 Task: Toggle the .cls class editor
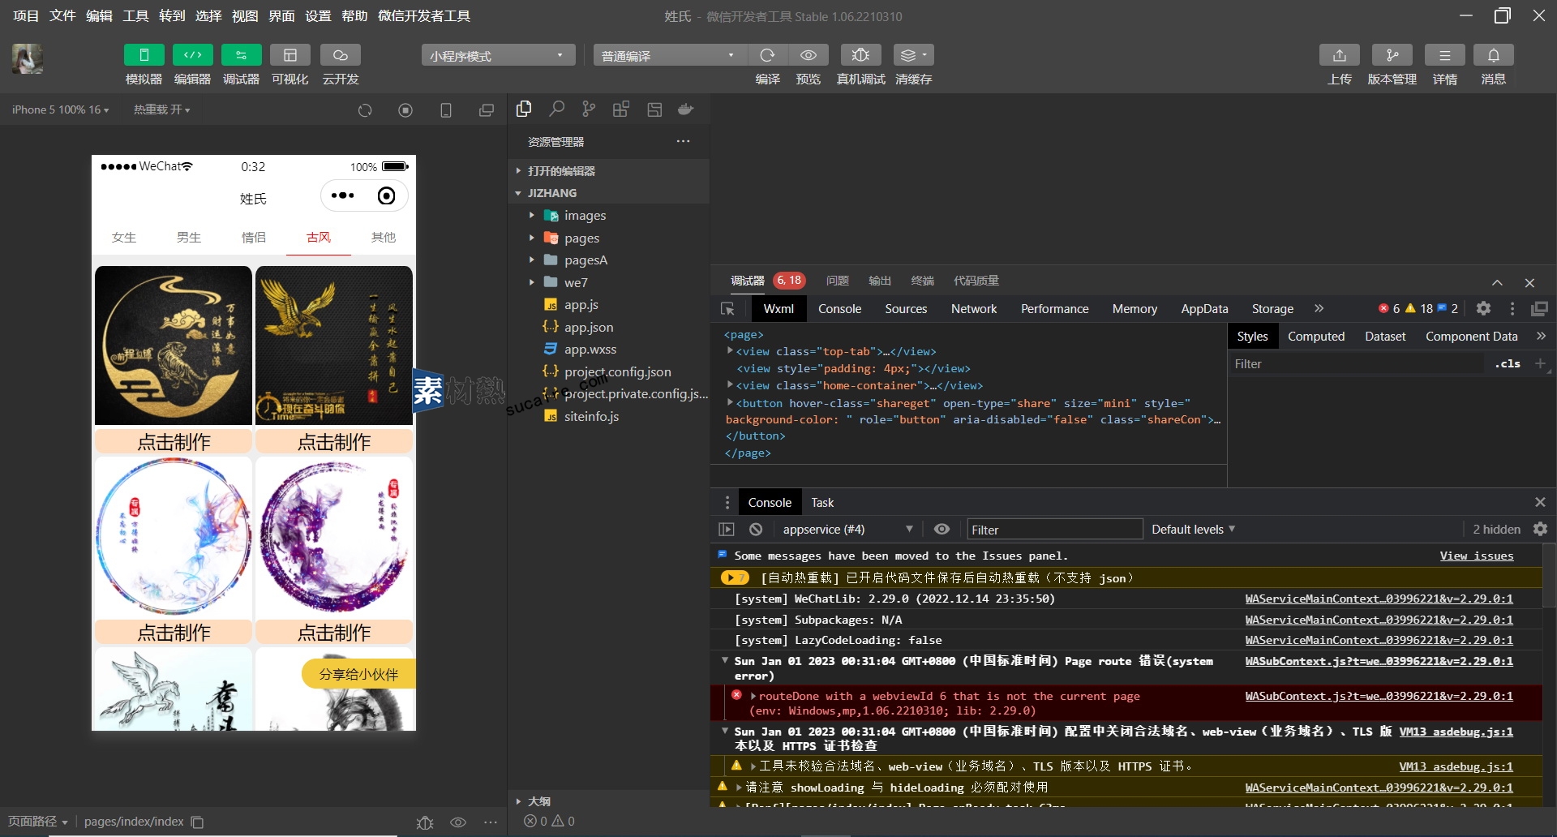pyautogui.click(x=1508, y=364)
